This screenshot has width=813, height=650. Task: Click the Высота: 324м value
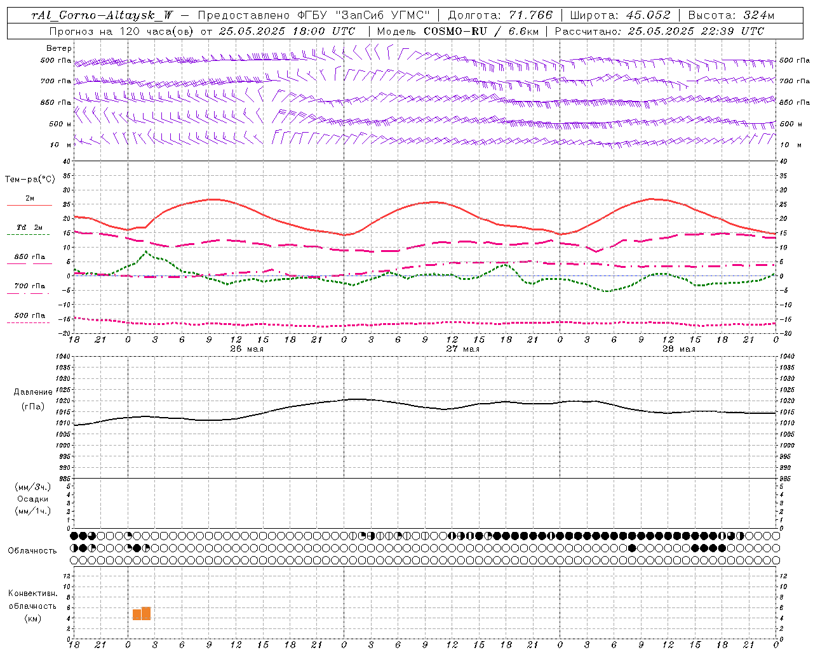coord(732,15)
